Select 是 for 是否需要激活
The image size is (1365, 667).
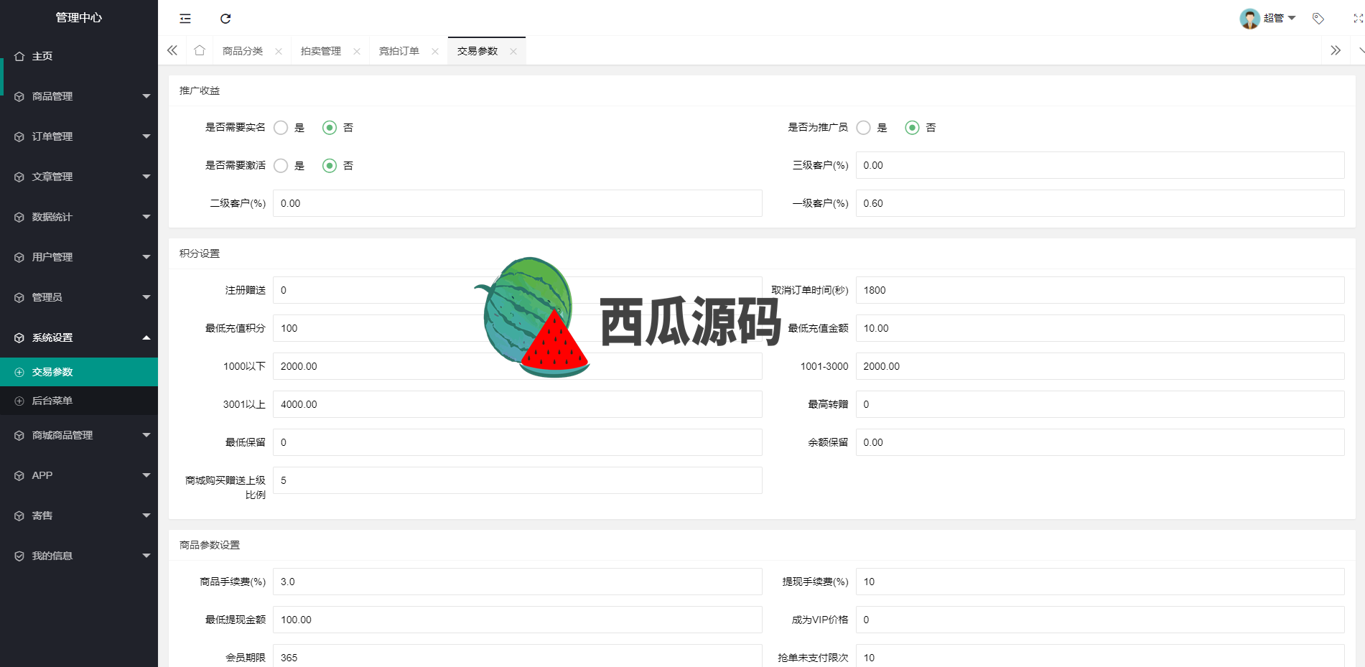tap(281, 166)
